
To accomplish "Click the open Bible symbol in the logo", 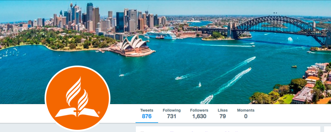I will point(77,112).
